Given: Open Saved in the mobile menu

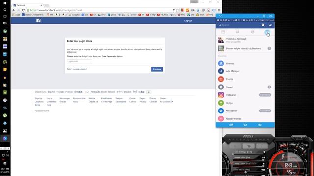Looking at the screenshot, I should pyautogui.click(x=245, y=87).
